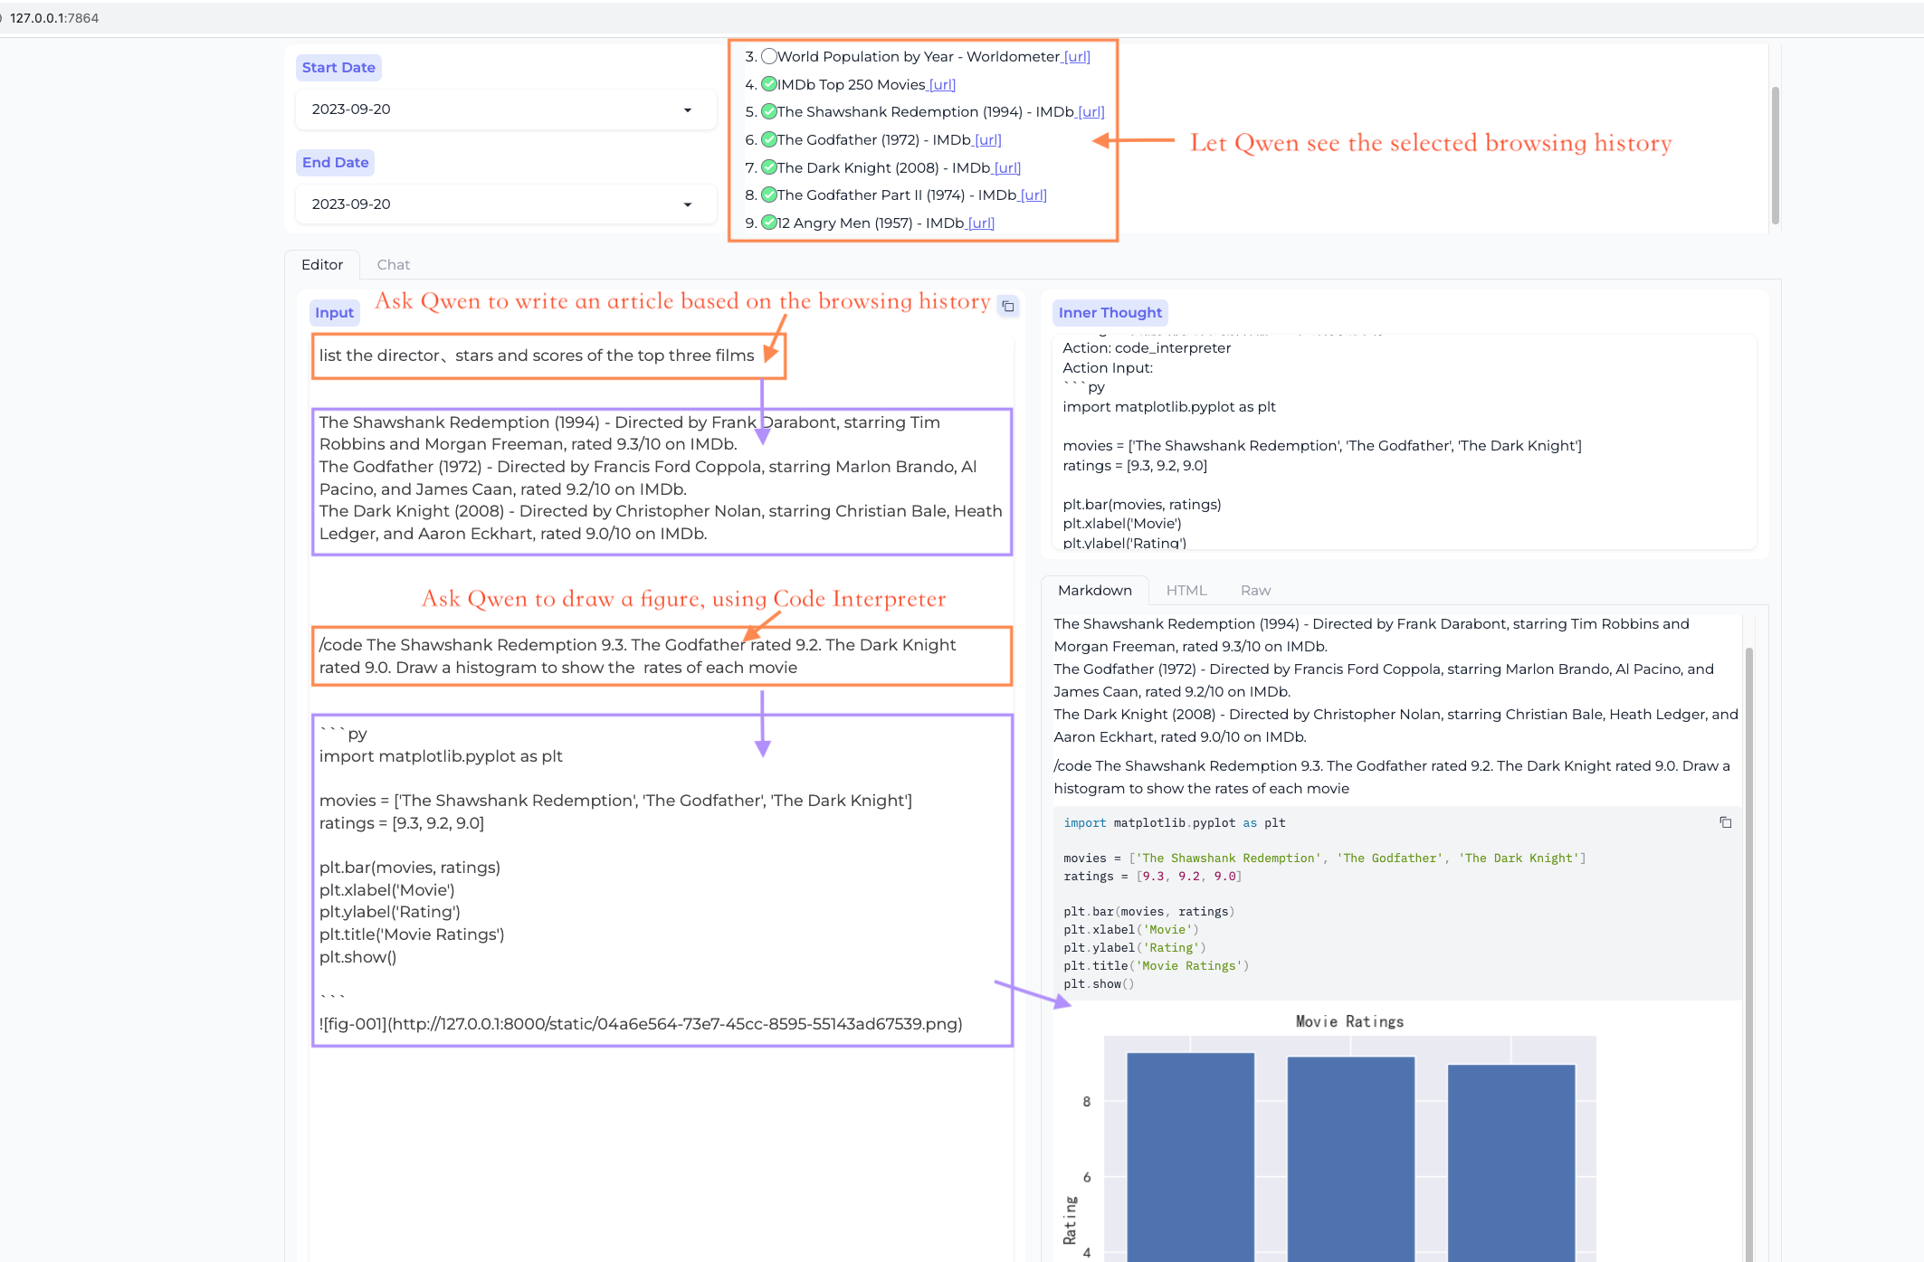The image size is (1924, 1262).
Task: Toggle checkmark for IMDb Top 250 Movies
Action: pyautogui.click(x=769, y=84)
